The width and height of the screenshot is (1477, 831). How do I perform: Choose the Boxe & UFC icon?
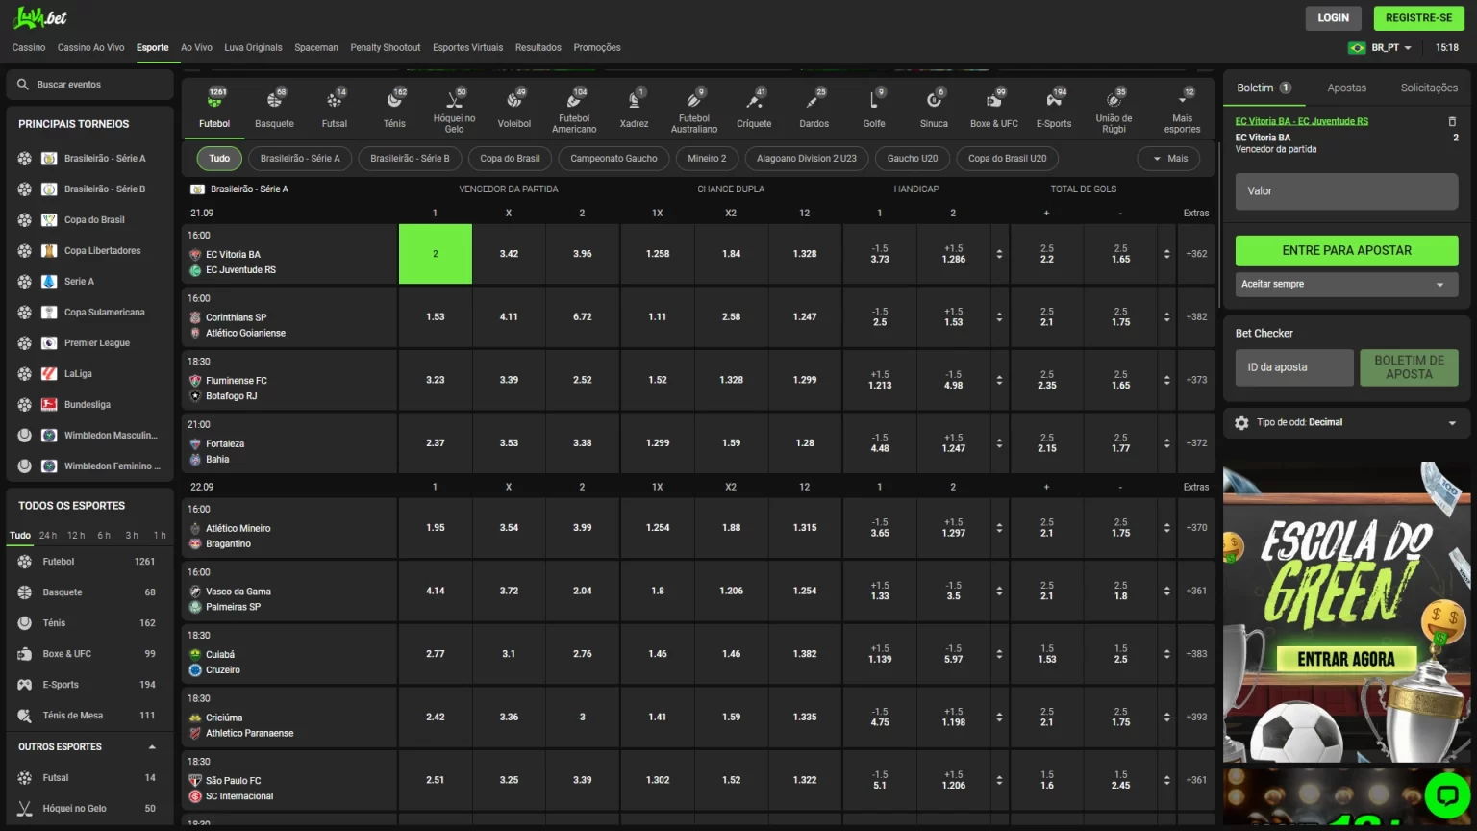coord(993,100)
